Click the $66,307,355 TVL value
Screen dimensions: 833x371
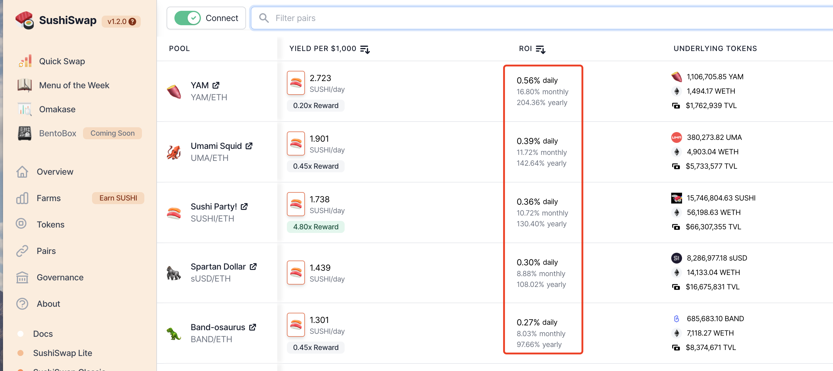click(713, 227)
